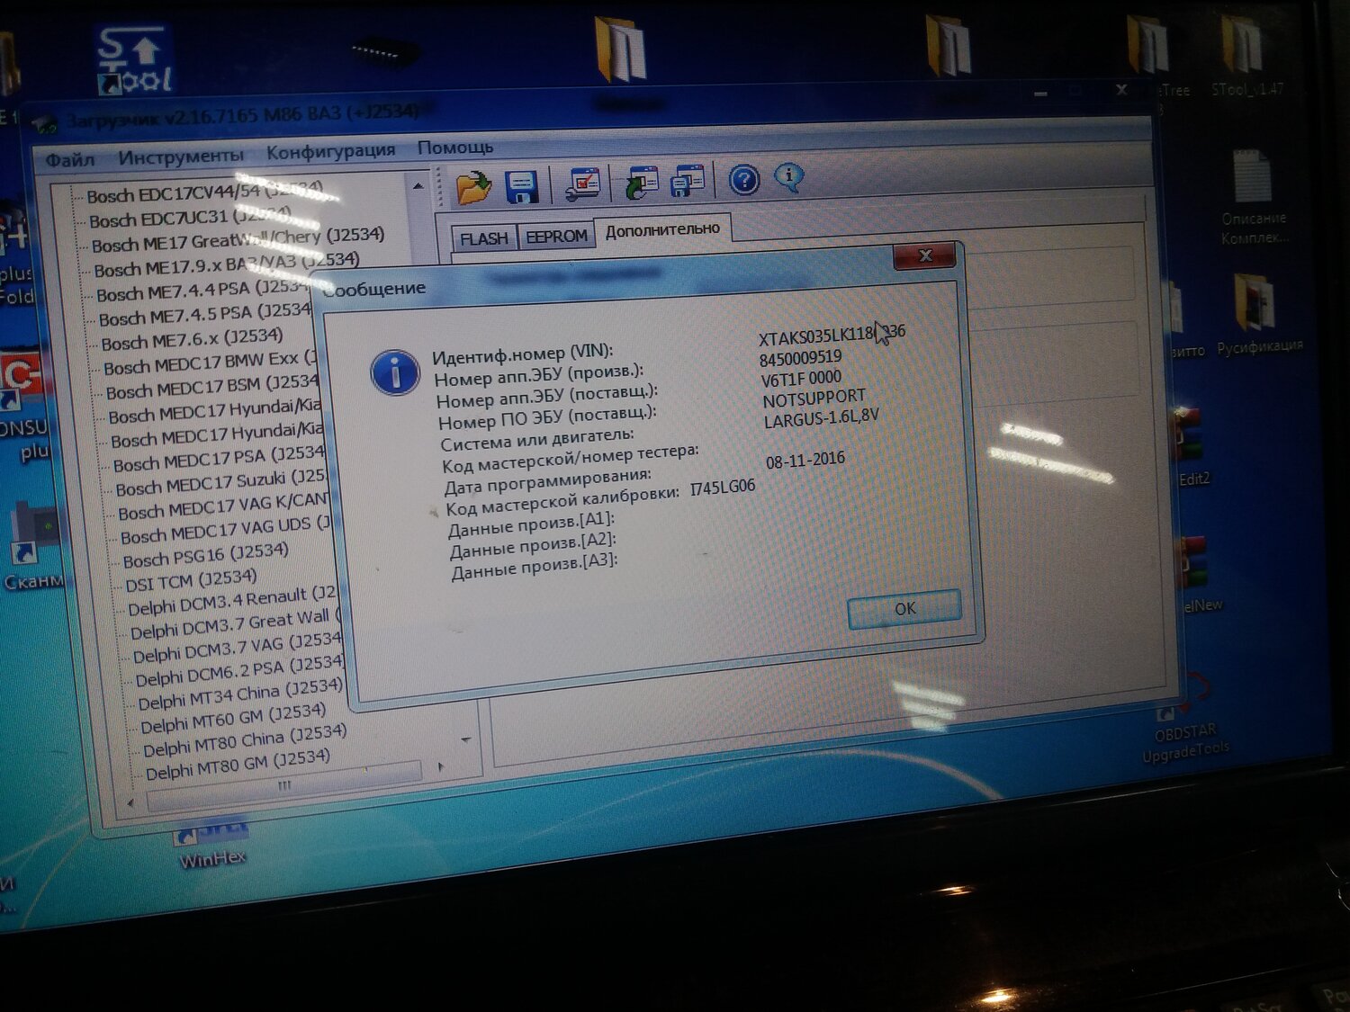1350x1012 pixels.
Task: Pick Delphi MT80 China from the tree
Action: pos(245,741)
